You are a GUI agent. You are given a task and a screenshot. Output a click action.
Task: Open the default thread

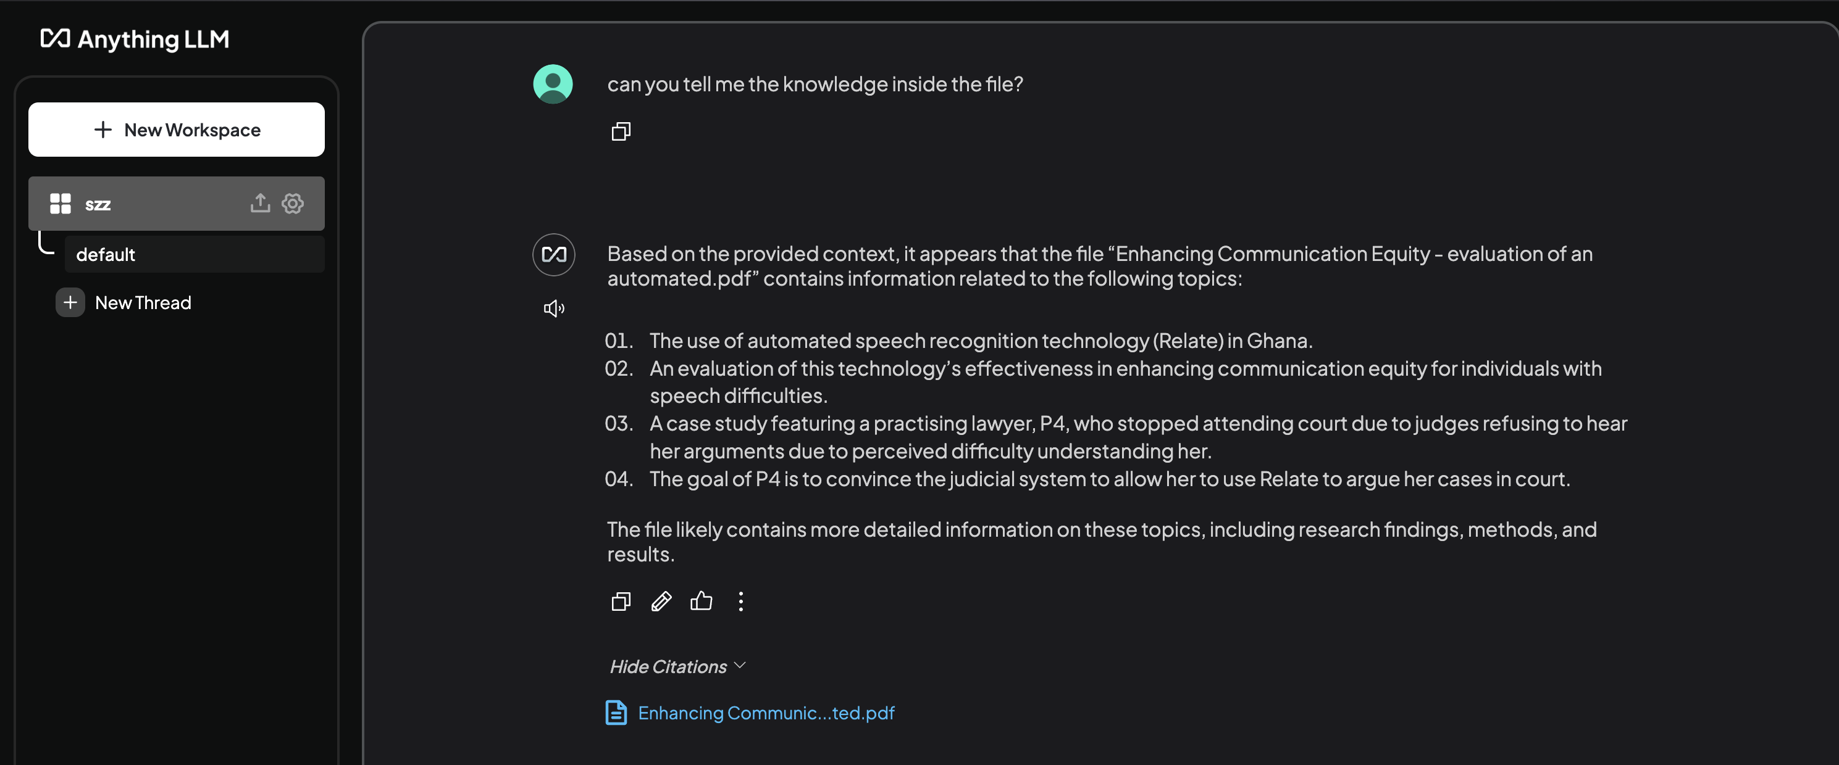pyautogui.click(x=194, y=255)
